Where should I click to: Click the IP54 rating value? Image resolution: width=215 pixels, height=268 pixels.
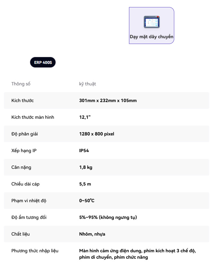pos(84,151)
